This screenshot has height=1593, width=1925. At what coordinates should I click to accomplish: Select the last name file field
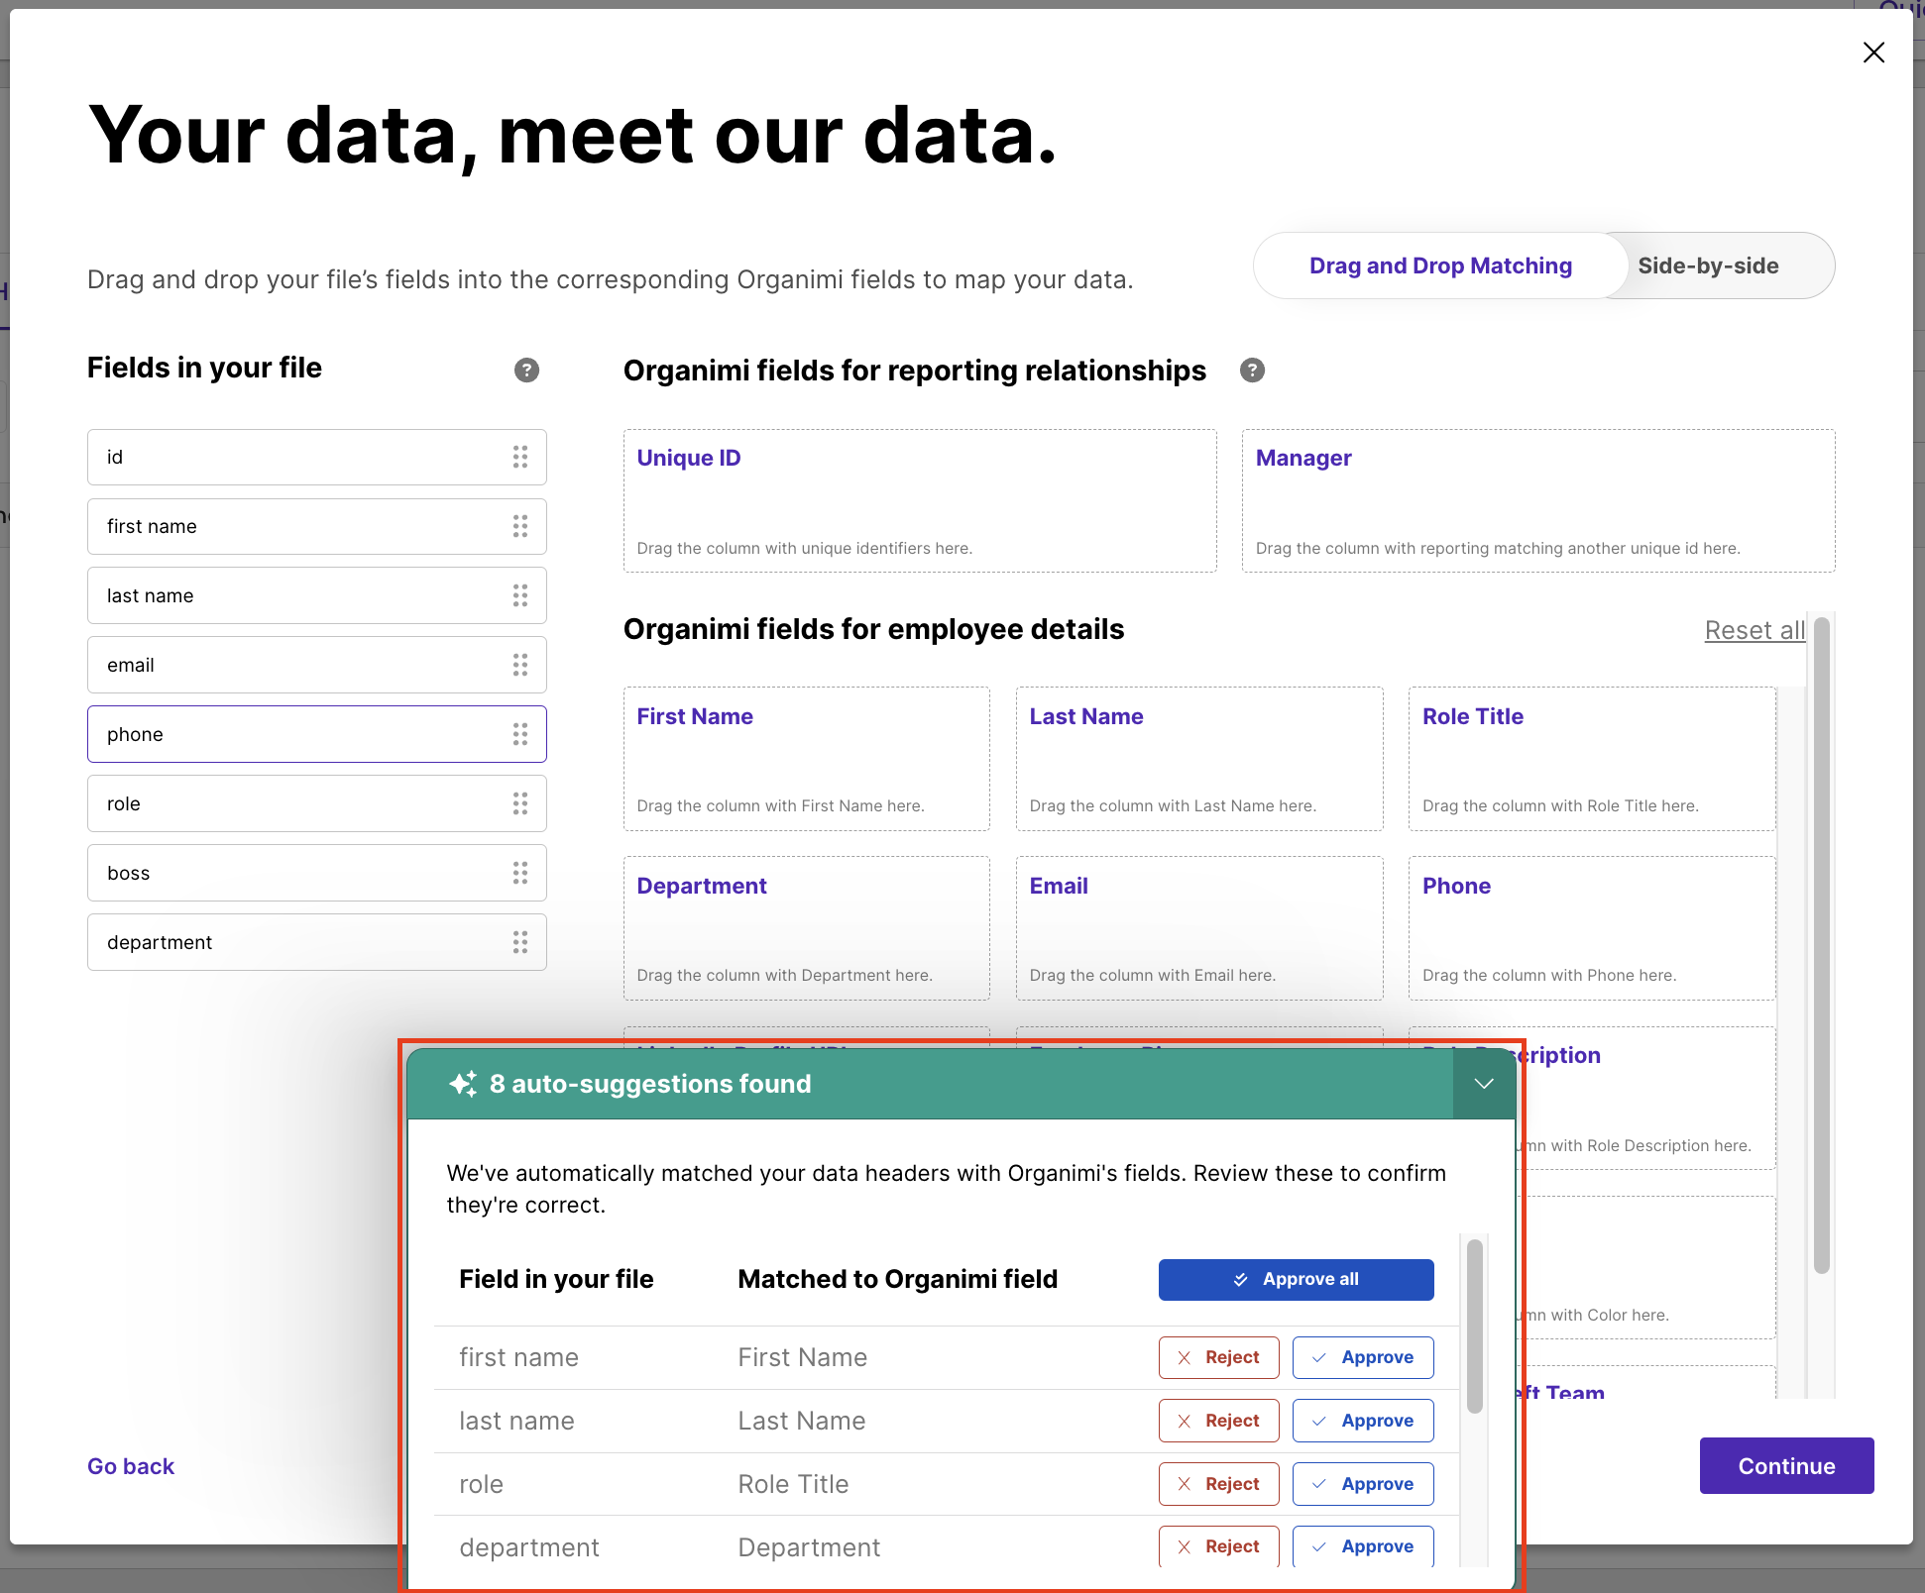[317, 595]
